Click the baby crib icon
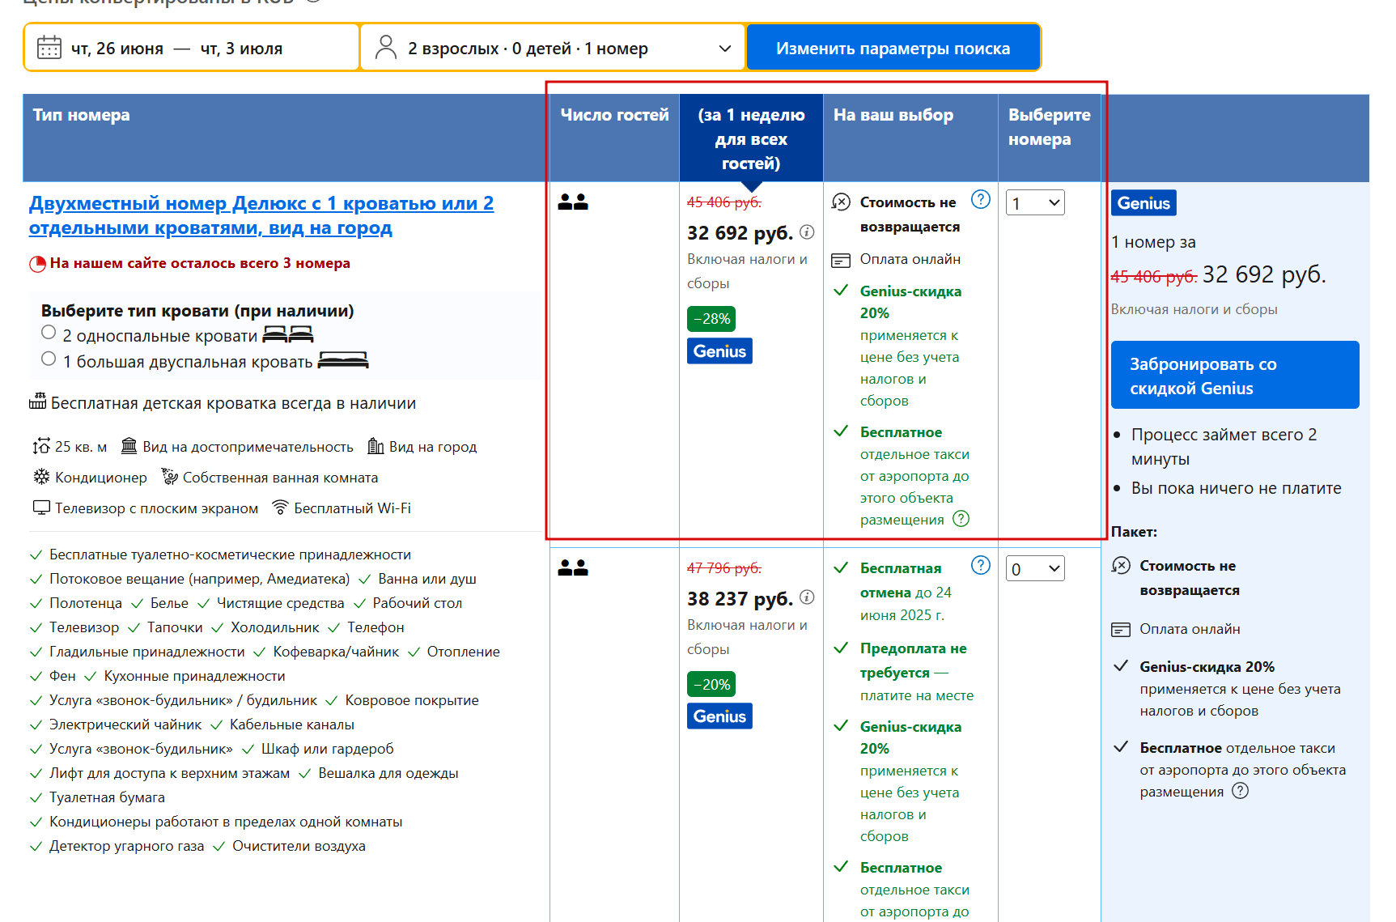 37,401
